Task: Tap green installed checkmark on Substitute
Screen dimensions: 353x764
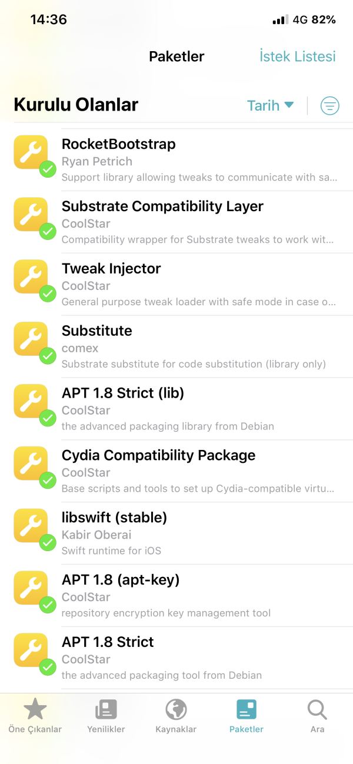Action: (48, 356)
